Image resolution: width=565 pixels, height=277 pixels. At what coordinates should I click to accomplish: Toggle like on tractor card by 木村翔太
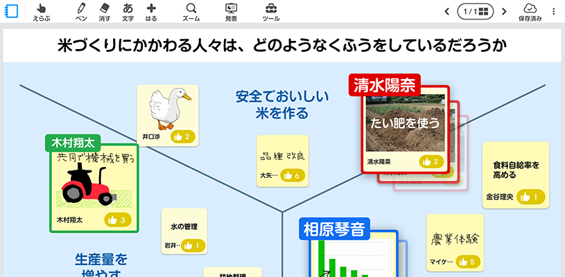pos(119,220)
